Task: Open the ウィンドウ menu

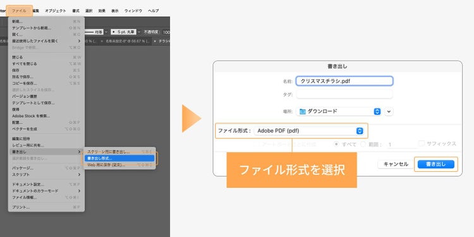Action: pos(133,11)
